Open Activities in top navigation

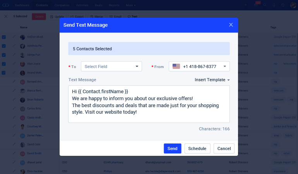click(82, 5)
